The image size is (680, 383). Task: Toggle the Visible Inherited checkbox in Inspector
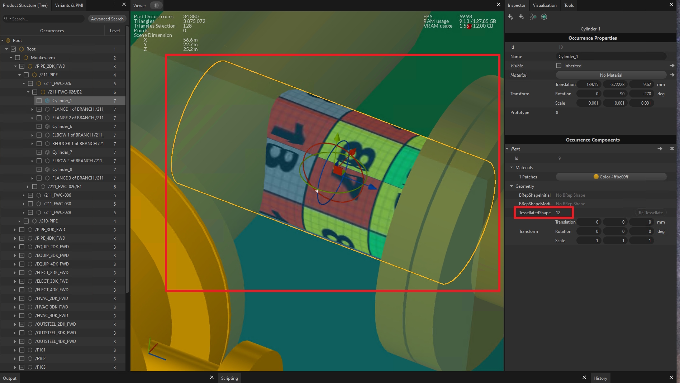coord(559,66)
